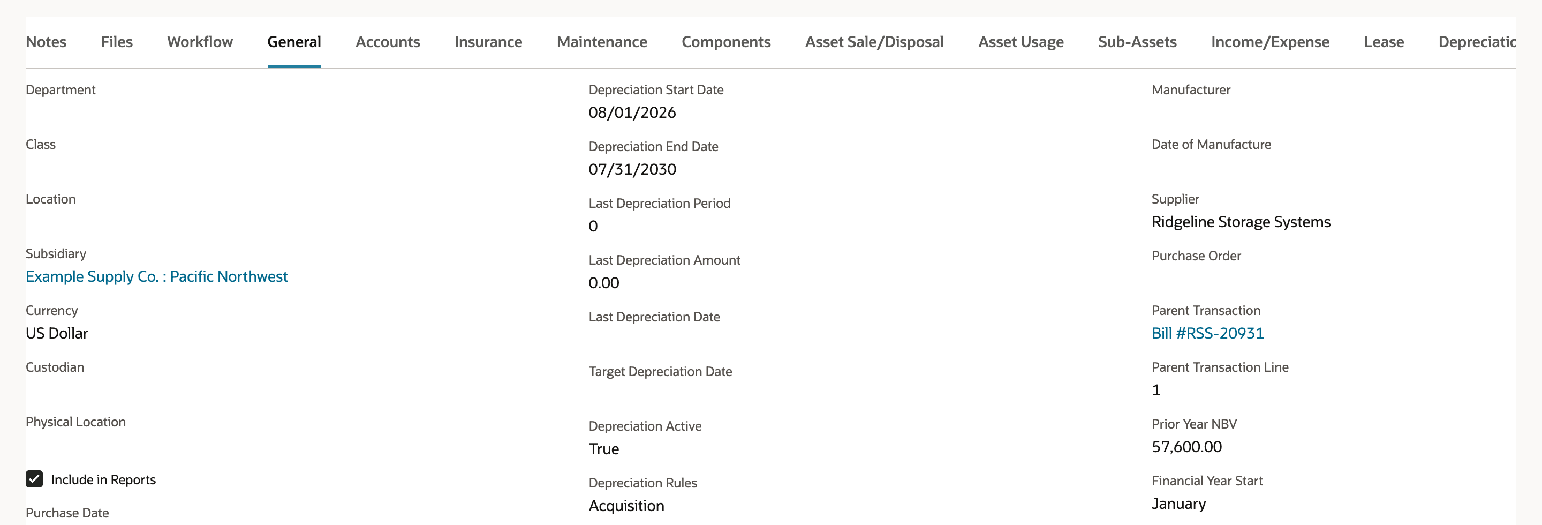The image size is (1542, 525).
Task: Select the General tab
Action: coord(294,42)
